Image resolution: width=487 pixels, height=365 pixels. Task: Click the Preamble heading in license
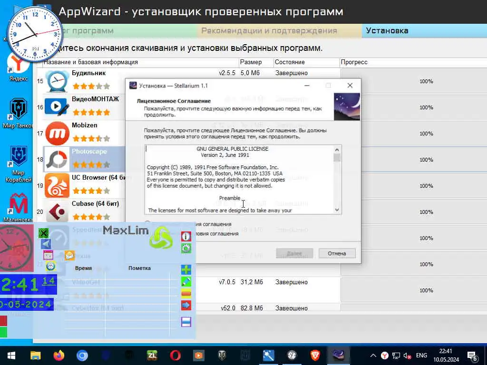point(230,198)
